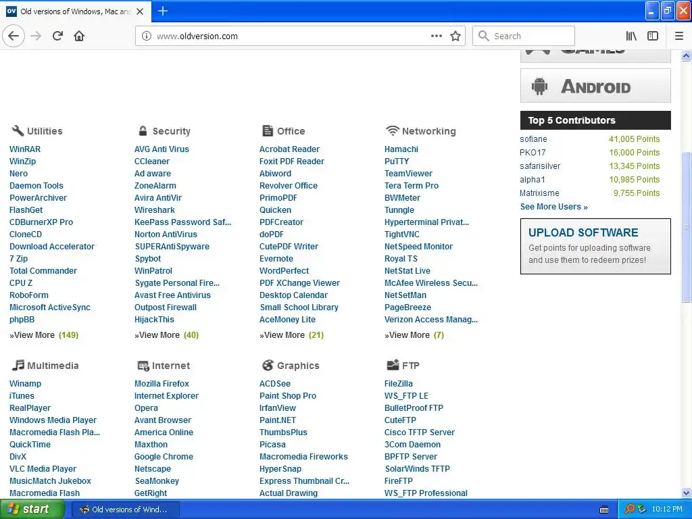Open page actions three-dot menu
The image size is (692, 519).
(436, 36)
